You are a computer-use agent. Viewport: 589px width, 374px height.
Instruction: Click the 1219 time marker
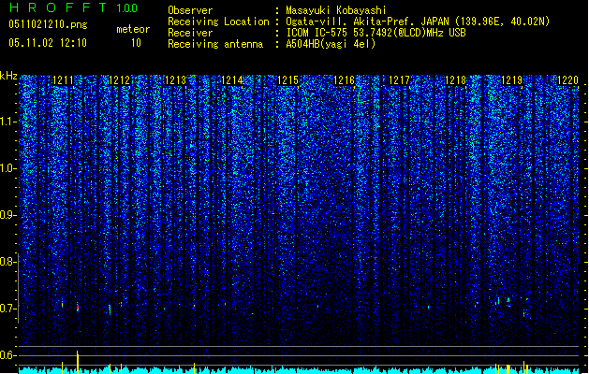[x=512, y=80]
